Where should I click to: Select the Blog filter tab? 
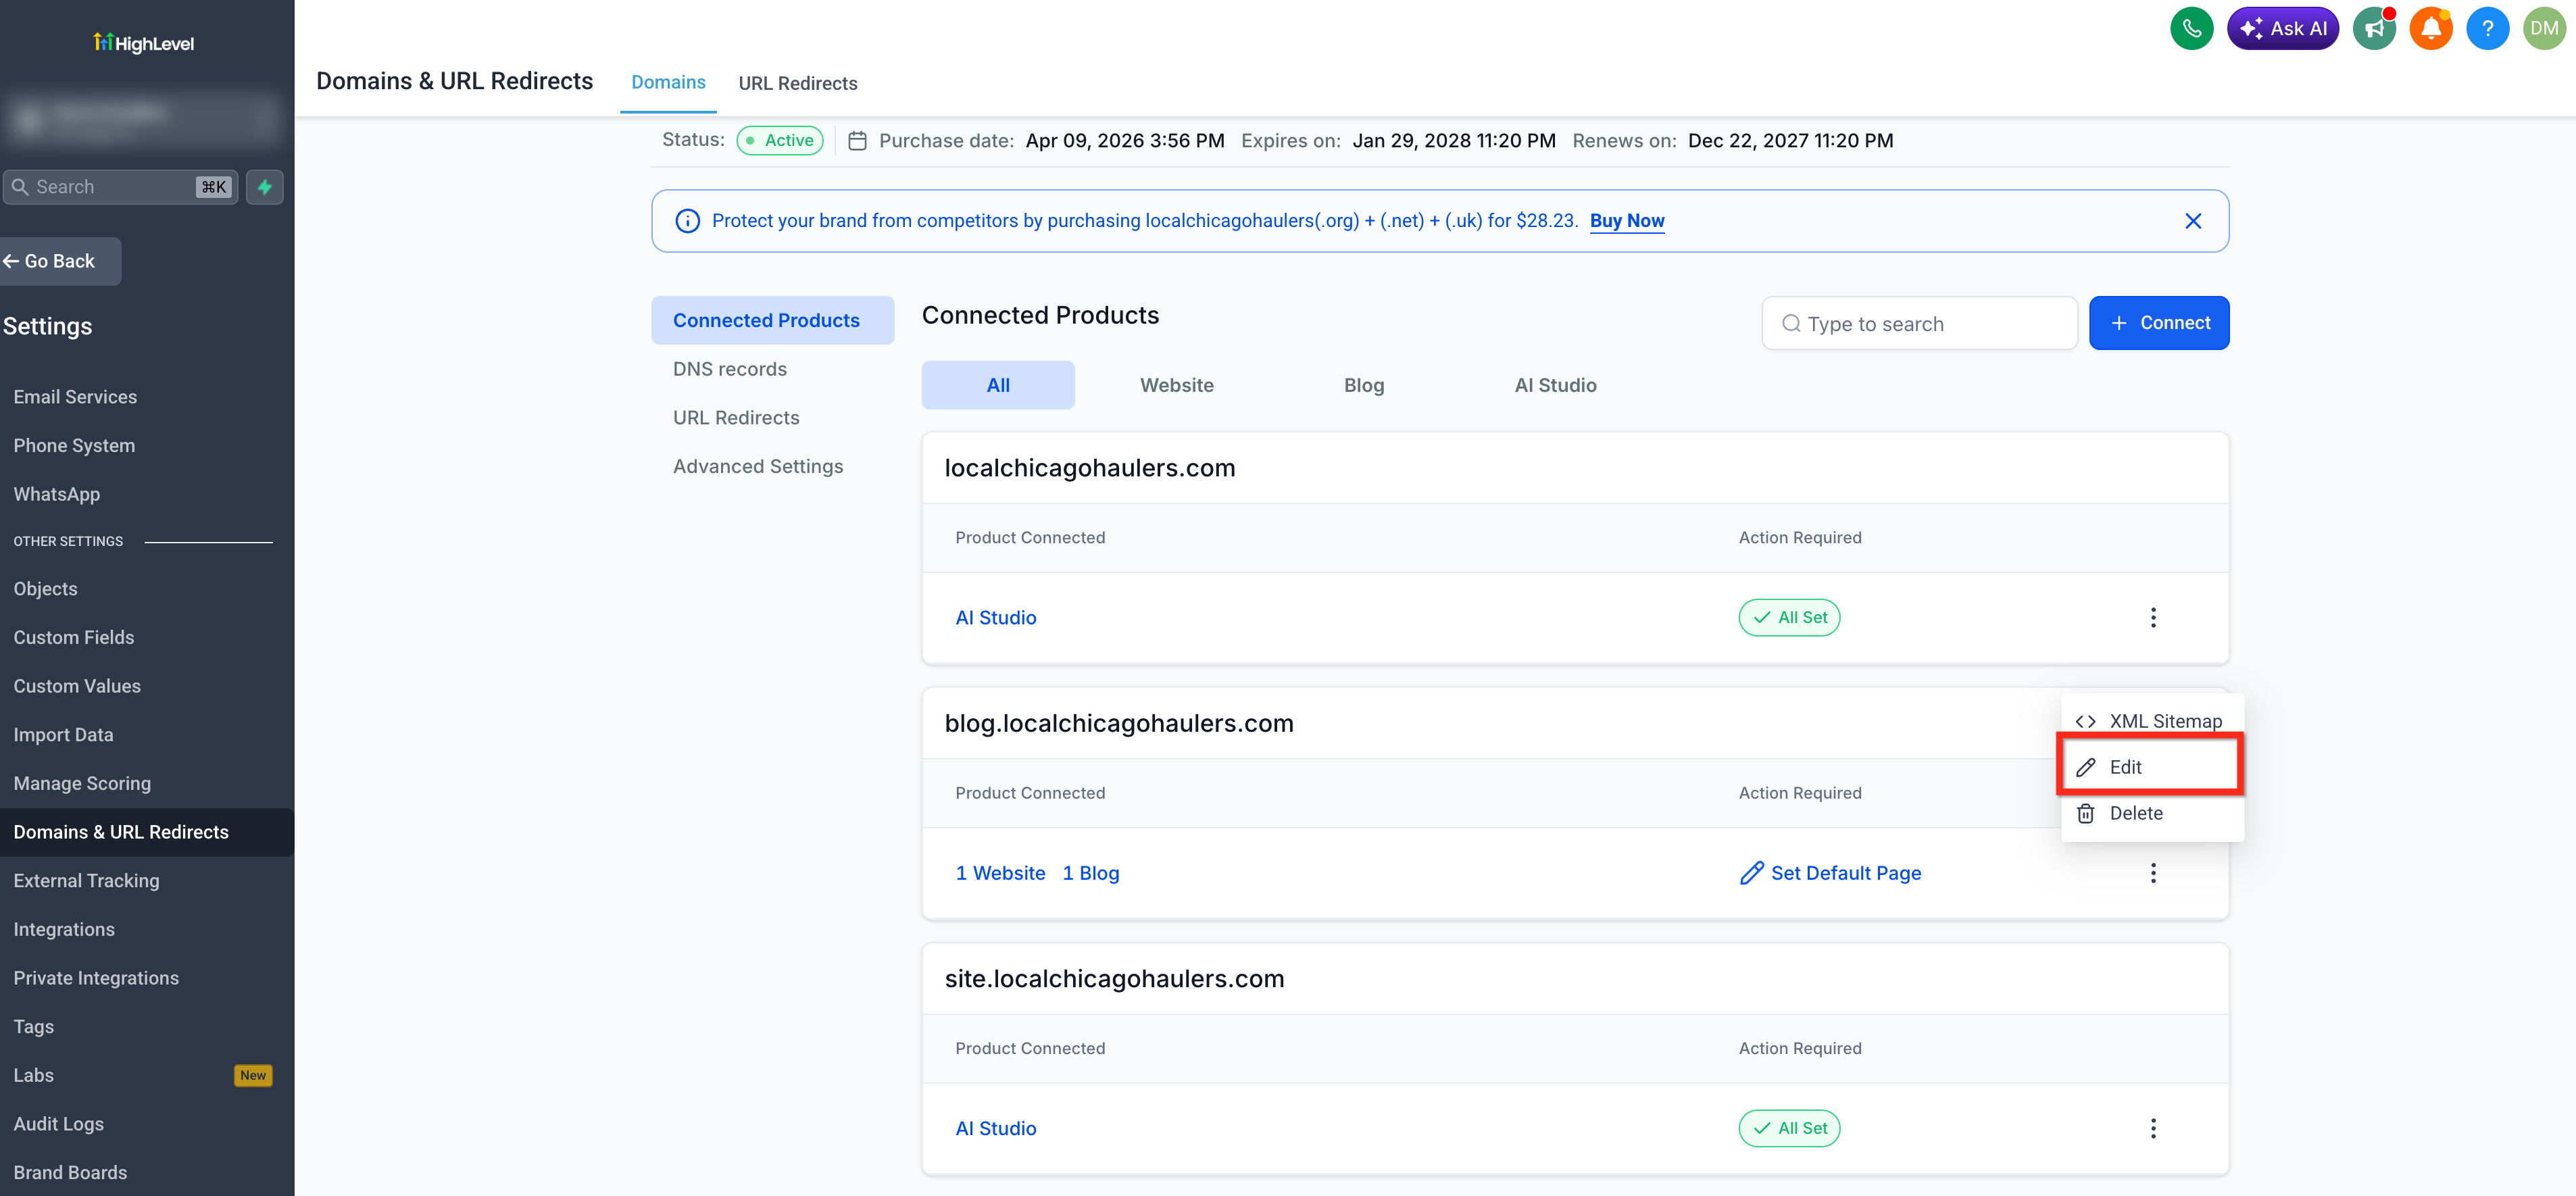[1363, 385]
